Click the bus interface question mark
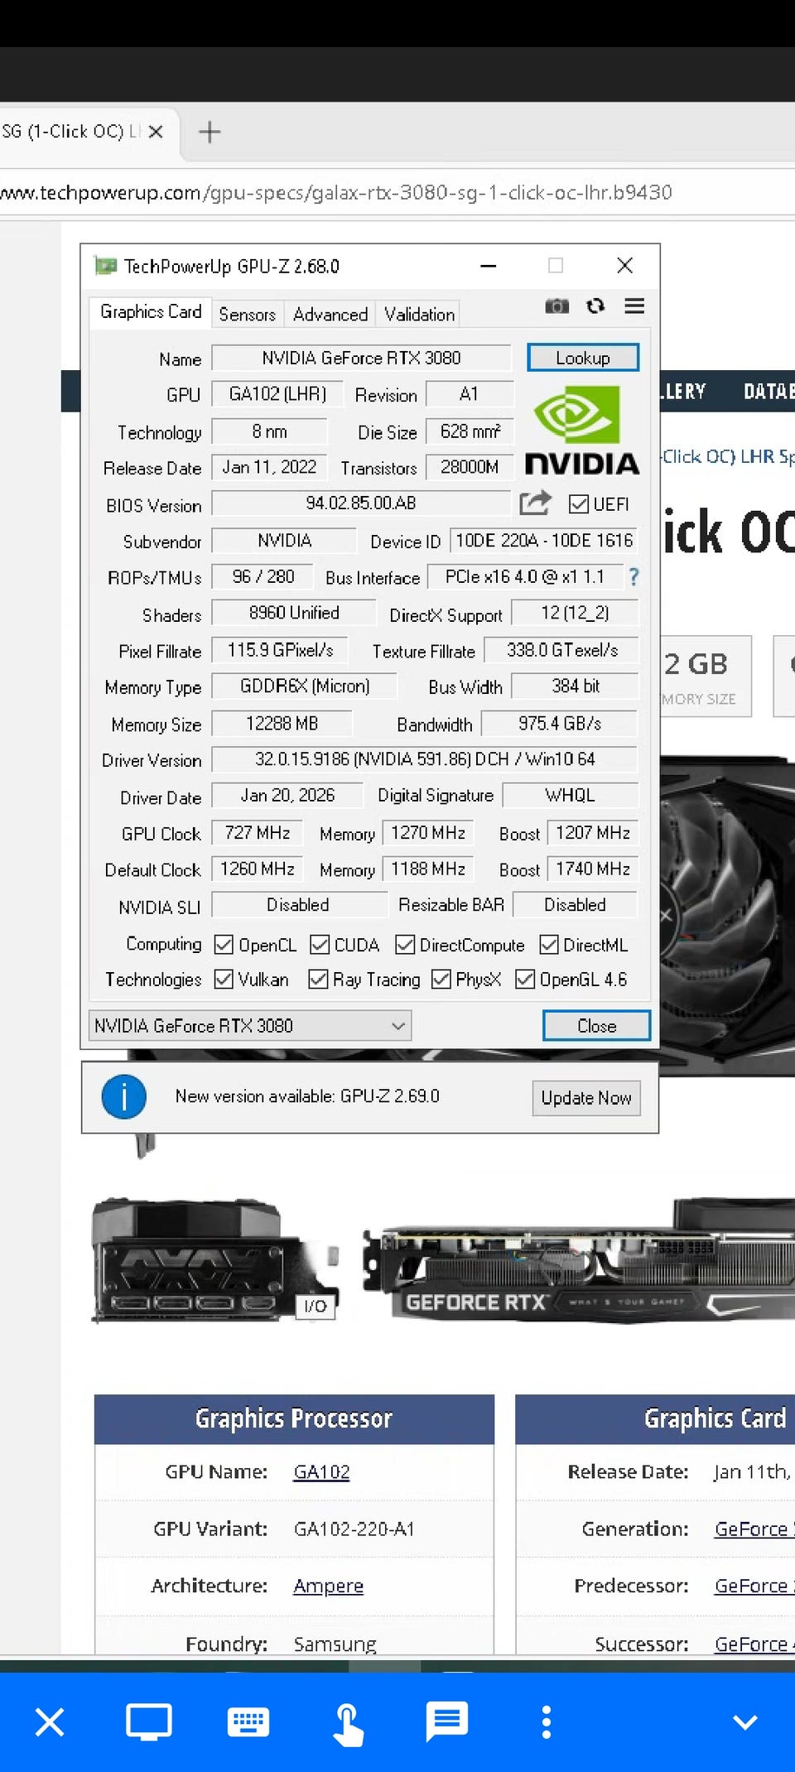Screen dimensions: 795x1772 pos(634,577)
